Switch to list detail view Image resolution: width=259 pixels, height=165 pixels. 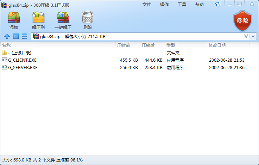[24, 36]
